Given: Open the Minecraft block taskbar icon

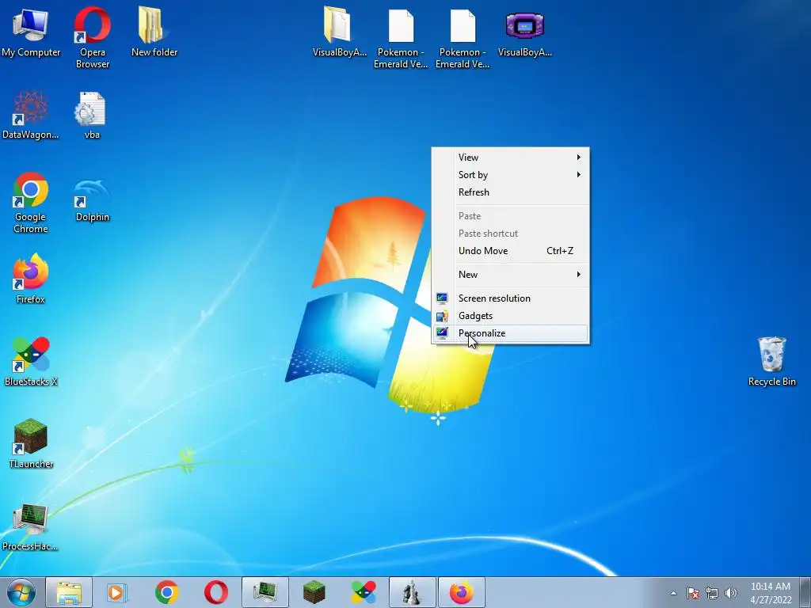Looking at the screenshot, I should (314, 592).
